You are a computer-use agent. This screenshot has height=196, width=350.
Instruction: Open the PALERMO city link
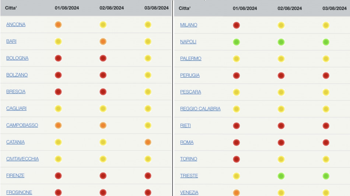pyautogui.click(x=190, y=58)
